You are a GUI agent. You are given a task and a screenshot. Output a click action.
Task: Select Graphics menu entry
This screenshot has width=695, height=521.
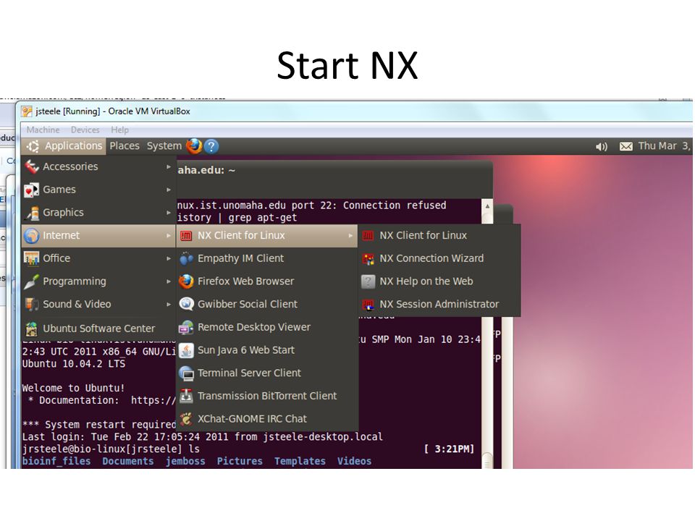(98, 213)
